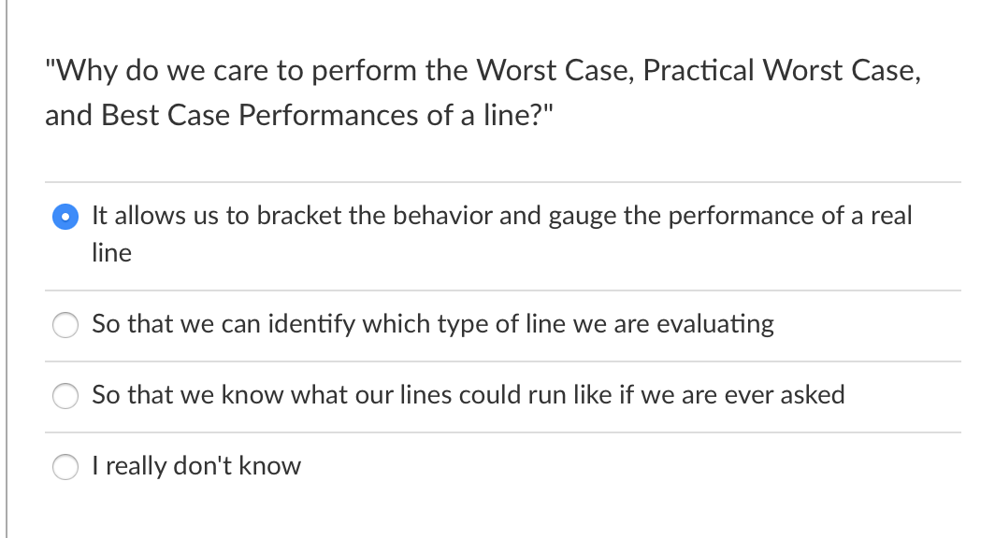Select the second answer's radio circle
This screenshot has height=538, width=995.
tap(65, 324)
